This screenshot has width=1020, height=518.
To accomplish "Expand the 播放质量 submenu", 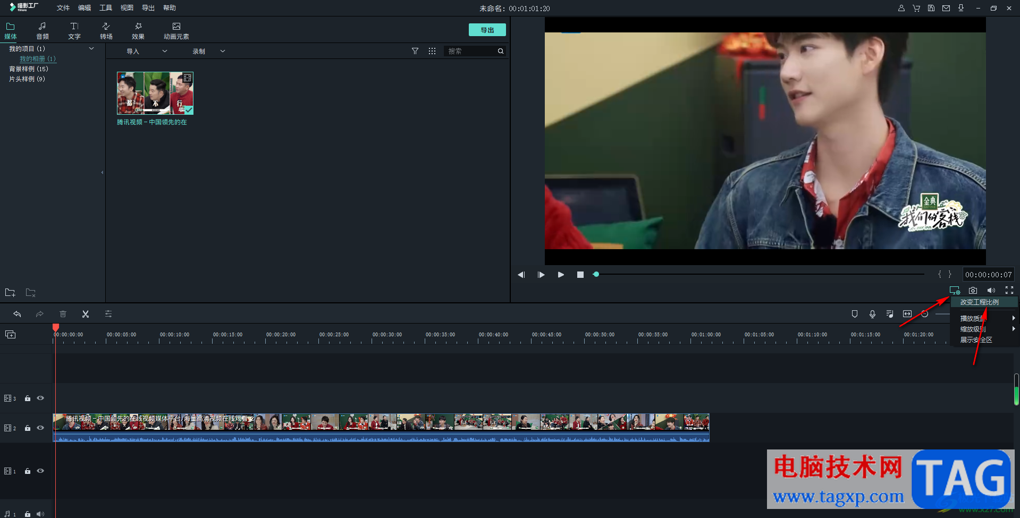I will click(984, 318).
